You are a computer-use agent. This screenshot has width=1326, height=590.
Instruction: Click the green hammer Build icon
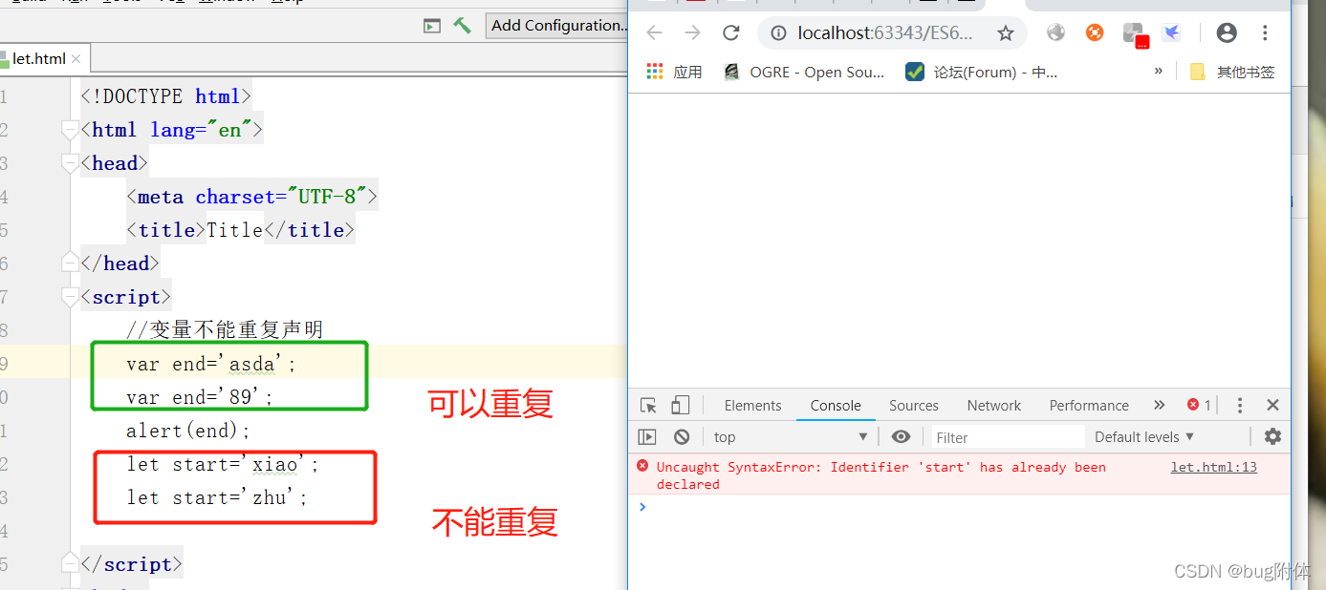[x=462, y=26]
